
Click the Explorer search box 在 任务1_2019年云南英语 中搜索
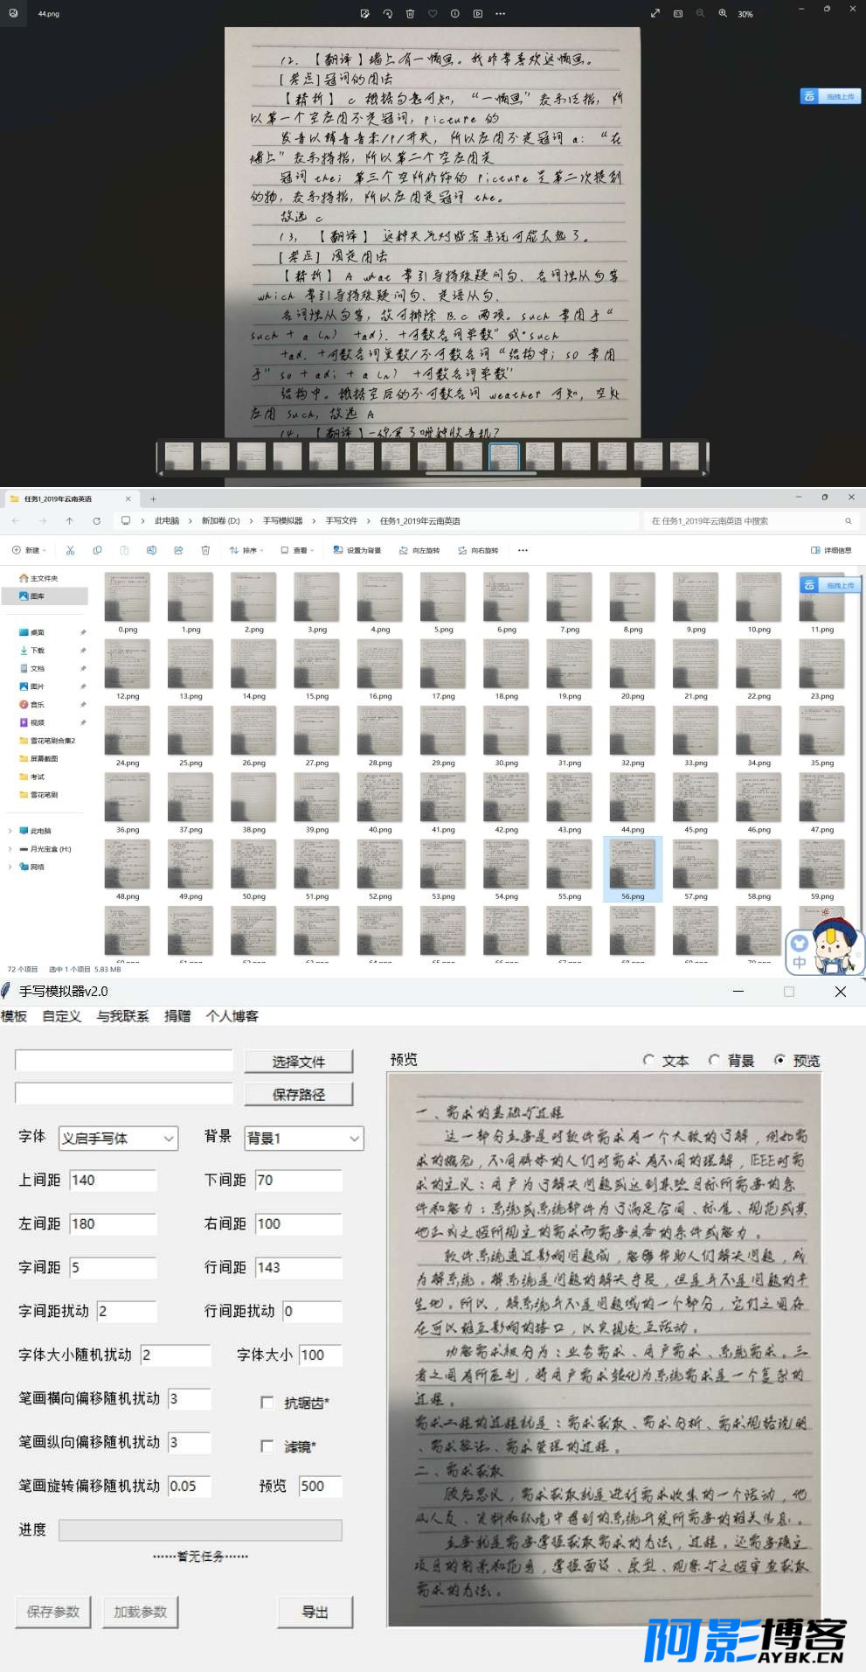tap(751, 520)
